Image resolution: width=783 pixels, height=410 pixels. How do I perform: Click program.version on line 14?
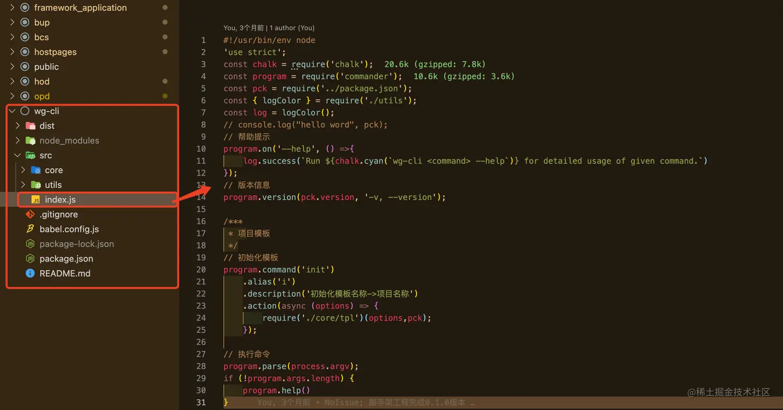click(x=260, y=197)
